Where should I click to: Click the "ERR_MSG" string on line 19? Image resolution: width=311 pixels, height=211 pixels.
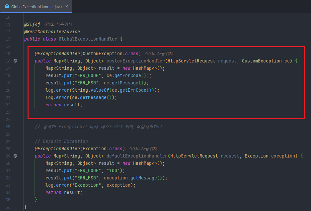coord(87,83)
